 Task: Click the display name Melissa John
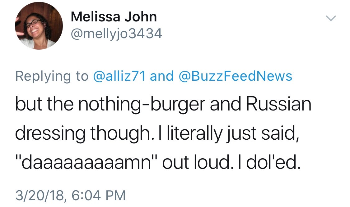[114, 17]
